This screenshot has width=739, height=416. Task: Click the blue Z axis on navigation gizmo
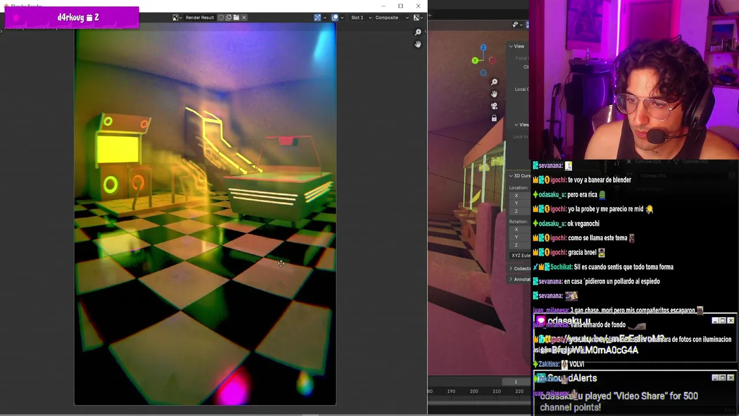pyautogui.click(x=483, y=47)
